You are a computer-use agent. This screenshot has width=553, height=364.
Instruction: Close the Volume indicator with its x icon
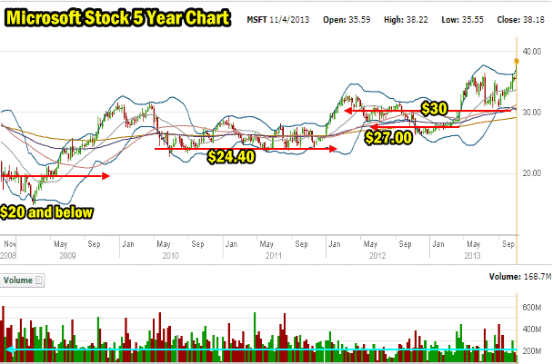click(38, 280)
